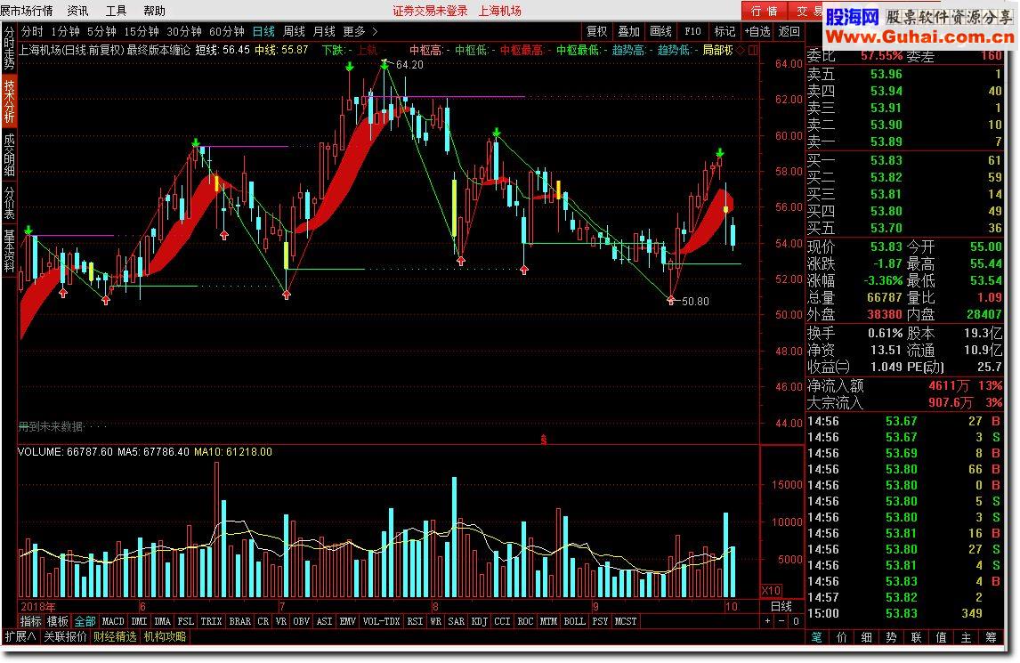Switch indicator to MCST
This screenshot has height=663, width=1020.
pyautogui.click(x=626, y=621)
